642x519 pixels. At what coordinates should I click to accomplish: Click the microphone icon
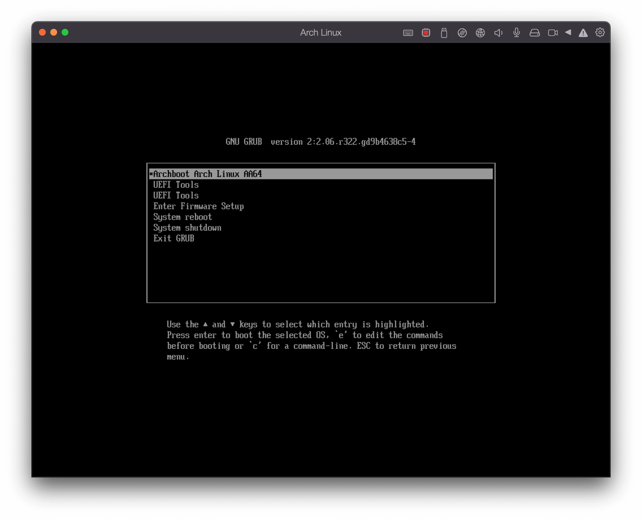click(x=517, y=33)
